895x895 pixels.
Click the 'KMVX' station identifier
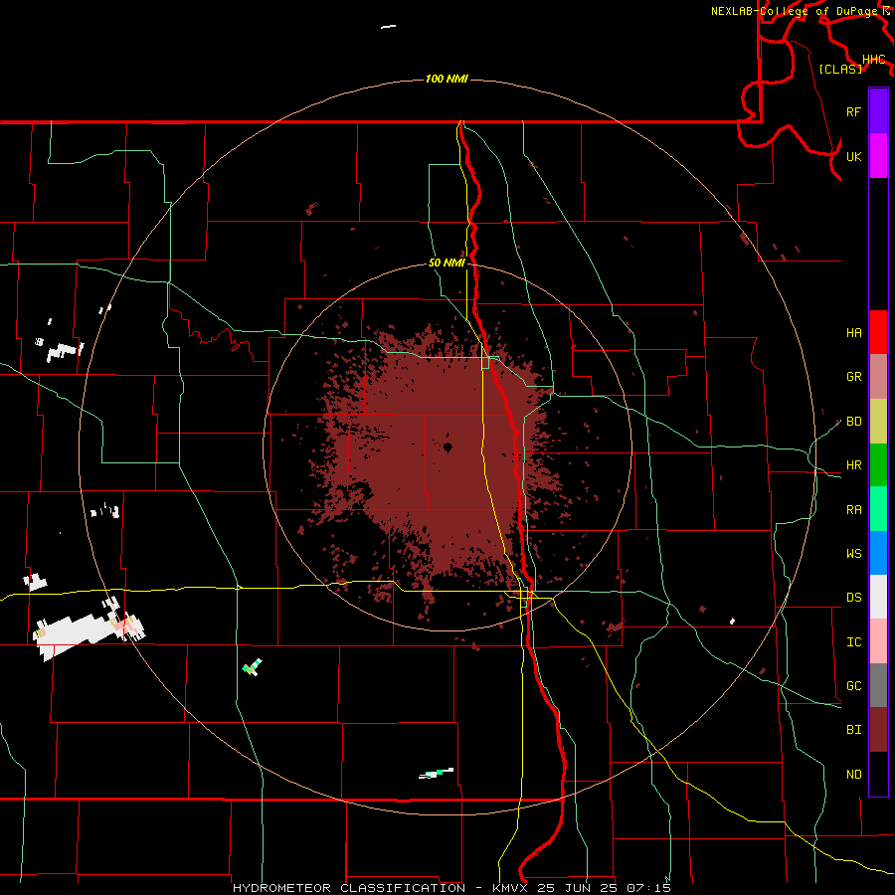click(510, 888)
